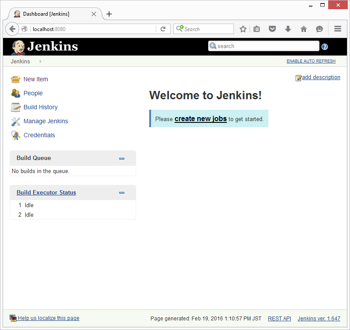Click the Pocket save icon
Viewport: 350px width, 330px height.
pyautogui.click(x=272, y=29)
